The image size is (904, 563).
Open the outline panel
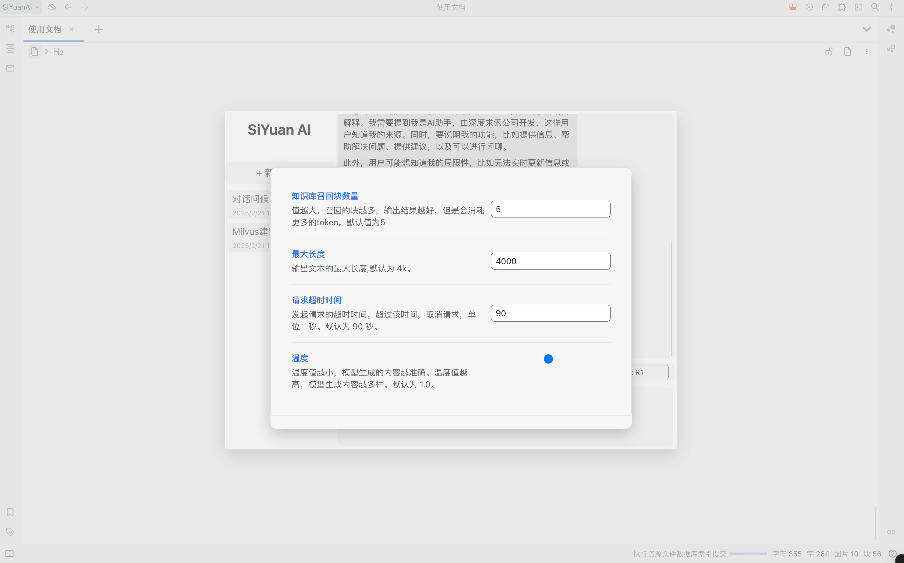(10, 48)
